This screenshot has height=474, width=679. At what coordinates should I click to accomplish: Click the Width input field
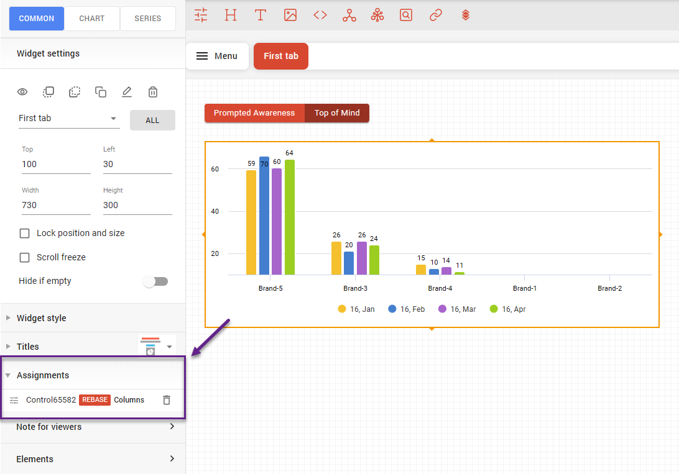click(x=56, y=205)
